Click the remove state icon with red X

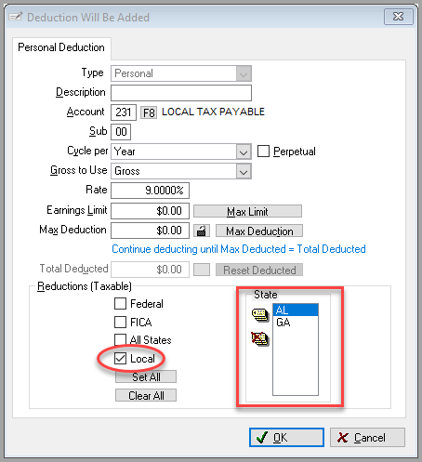(x=260, y=338)
